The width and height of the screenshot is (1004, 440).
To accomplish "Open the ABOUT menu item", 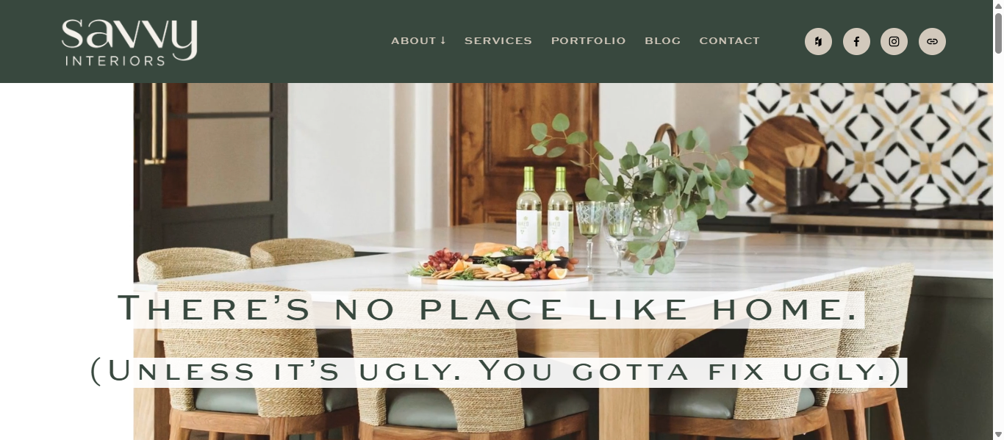I will click(414, 41).
